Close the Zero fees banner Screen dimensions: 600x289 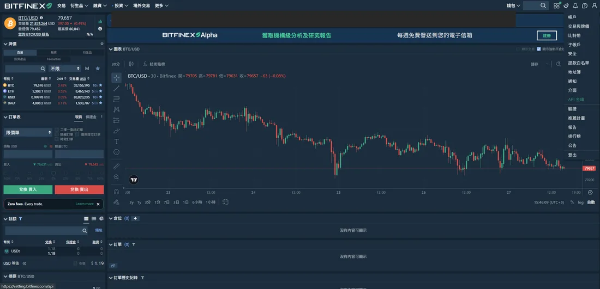[x=98, y=204]
